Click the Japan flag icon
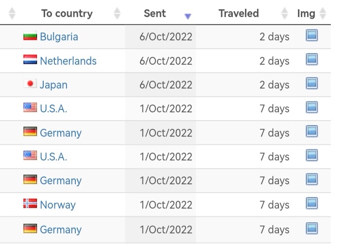The height and width of the screenshot is (244, 346). click(30, 84)
